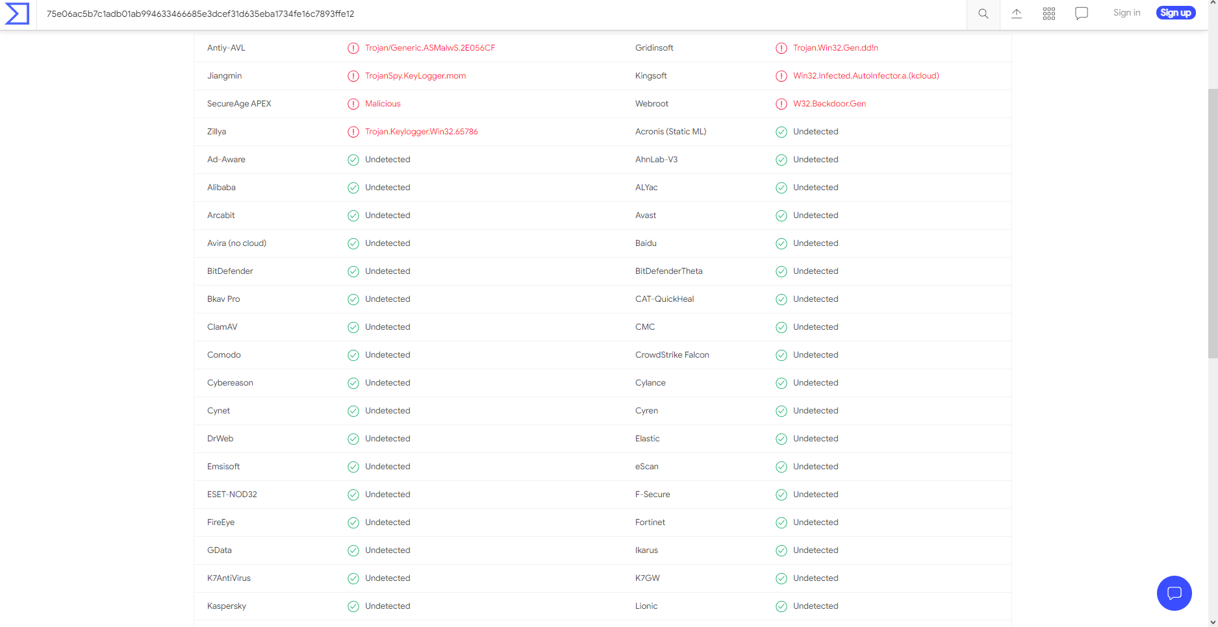Image resolution: width=1218 pixels, height=627 pixels.
Task: Click the alert icon beside Gridinsoft result
Action: (x=781, y=48)
